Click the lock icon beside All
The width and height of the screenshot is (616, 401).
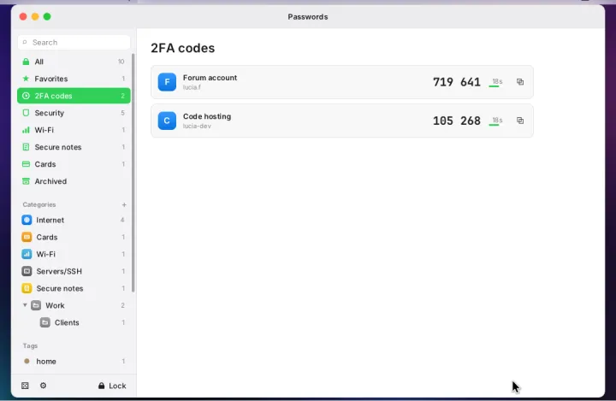26,62
